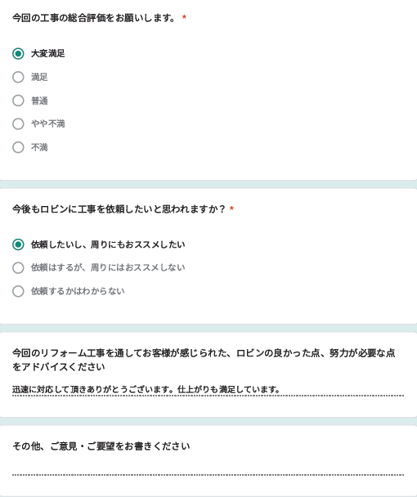417x497 pixels.
Task: Click the 普通 label text
Action: [39, 101]
